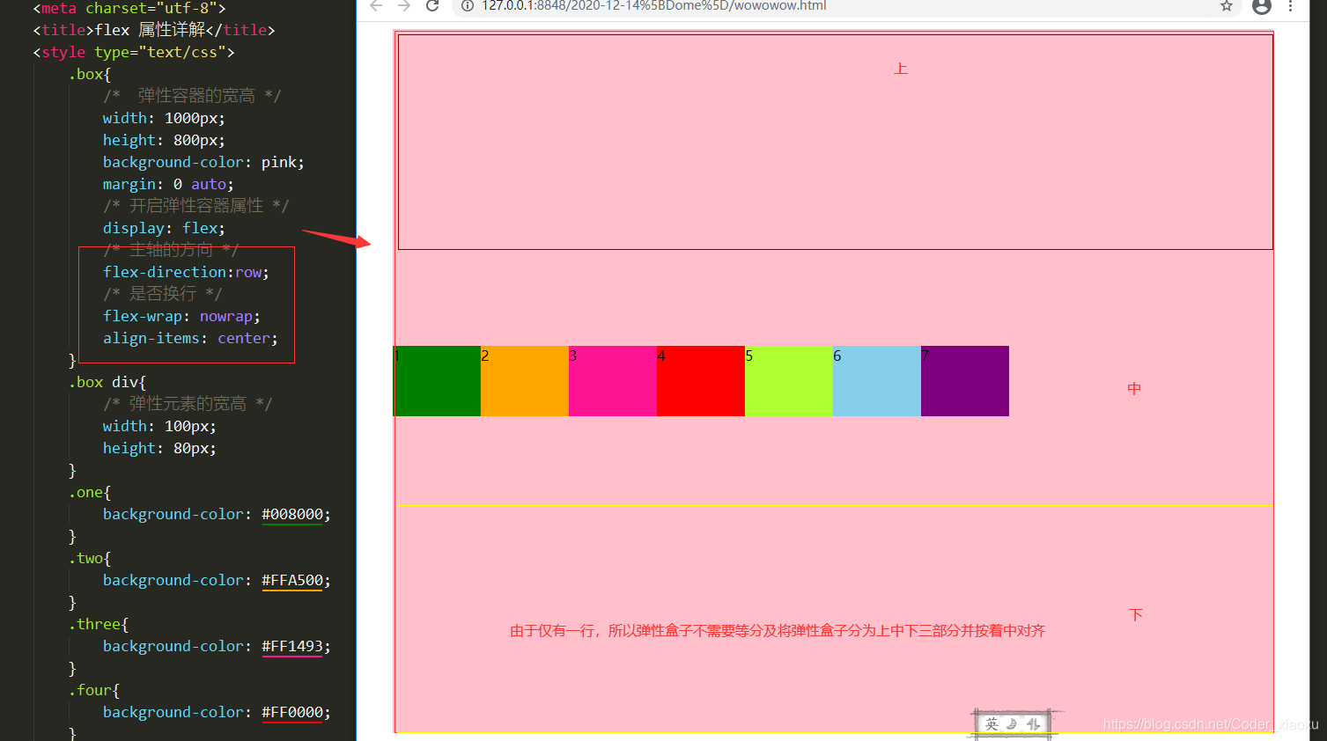Image resolution: width=1327 pixels, height=741 pixels.
Task: Click the #FF1493 color value in code
Action: [x=292, y=646]
